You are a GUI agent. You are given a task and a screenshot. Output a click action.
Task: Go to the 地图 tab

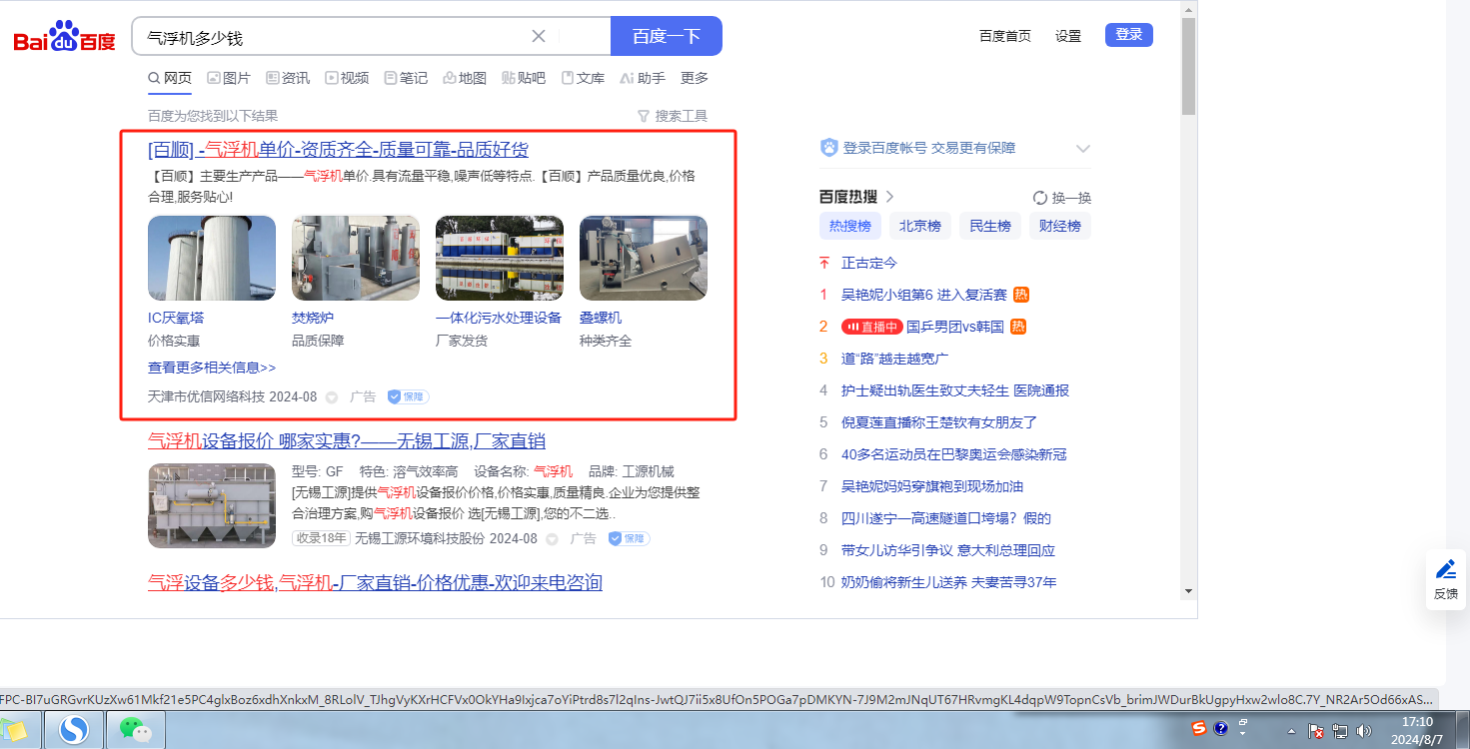(465, 78)
